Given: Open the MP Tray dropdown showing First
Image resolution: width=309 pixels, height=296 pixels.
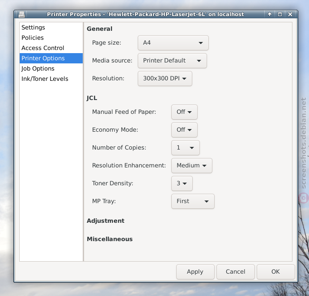Looking at the screenshot, I should click(x=193, y=201).
